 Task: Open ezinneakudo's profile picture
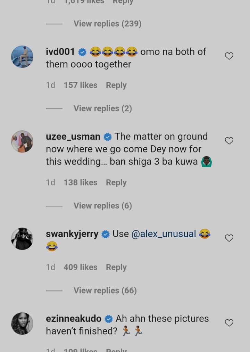(22, 324)
